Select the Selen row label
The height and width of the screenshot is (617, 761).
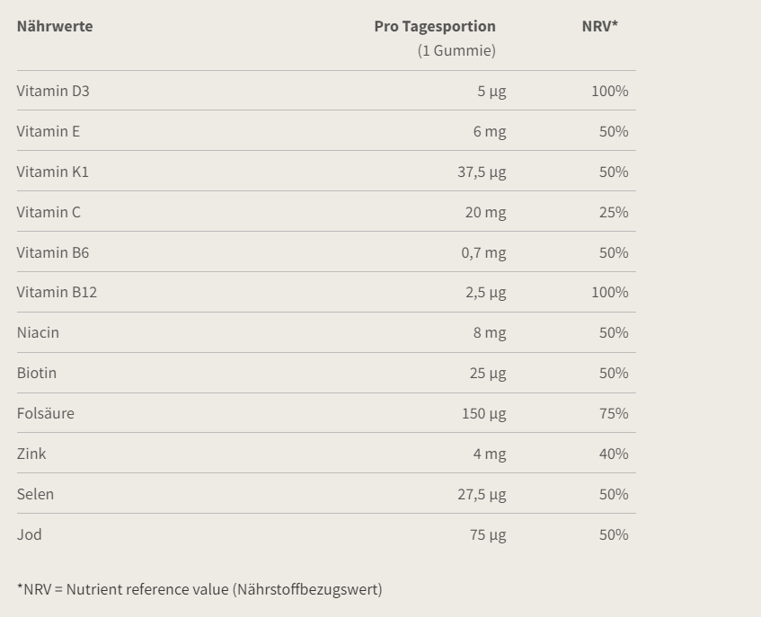(x=35, y=494)
